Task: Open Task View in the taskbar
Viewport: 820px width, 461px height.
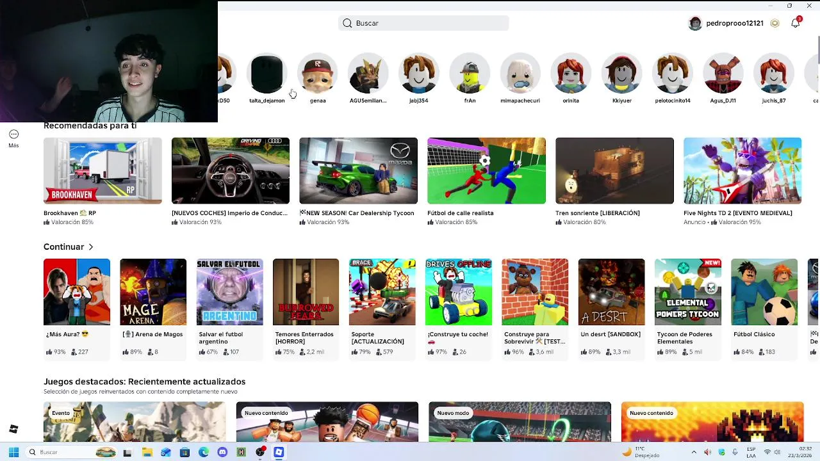Action: click(x=127, y=452)
